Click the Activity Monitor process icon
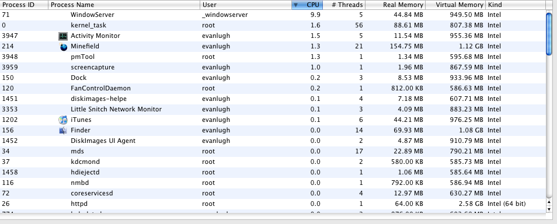 point(63,36)
